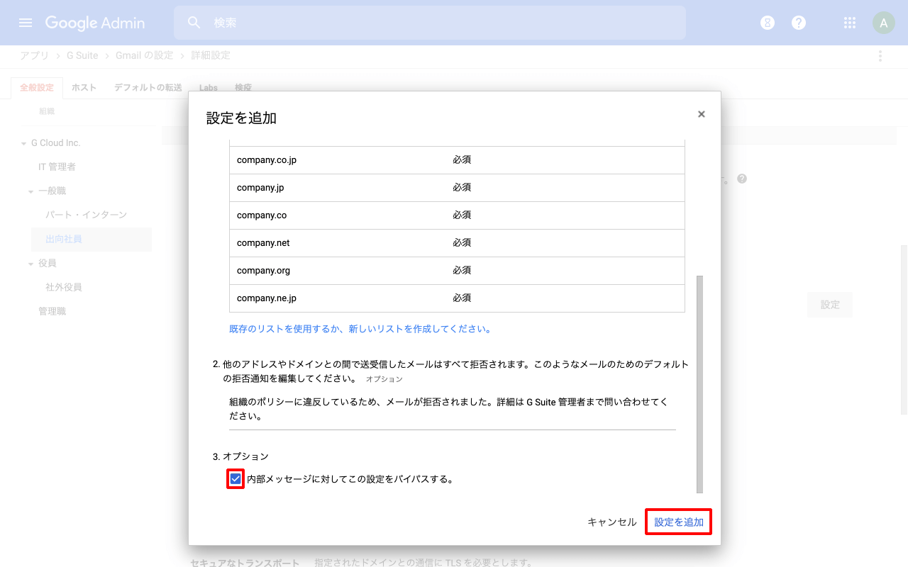Open the account avatar A
The height and width of the screenshot is (567, 908).
point(883,23)
